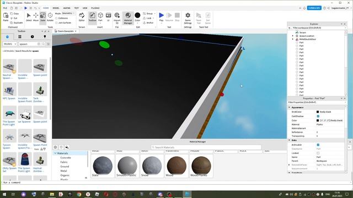
Task: Open the Material Manager from the ribbon
Action: pyautogui.click(x=128, y=18)
